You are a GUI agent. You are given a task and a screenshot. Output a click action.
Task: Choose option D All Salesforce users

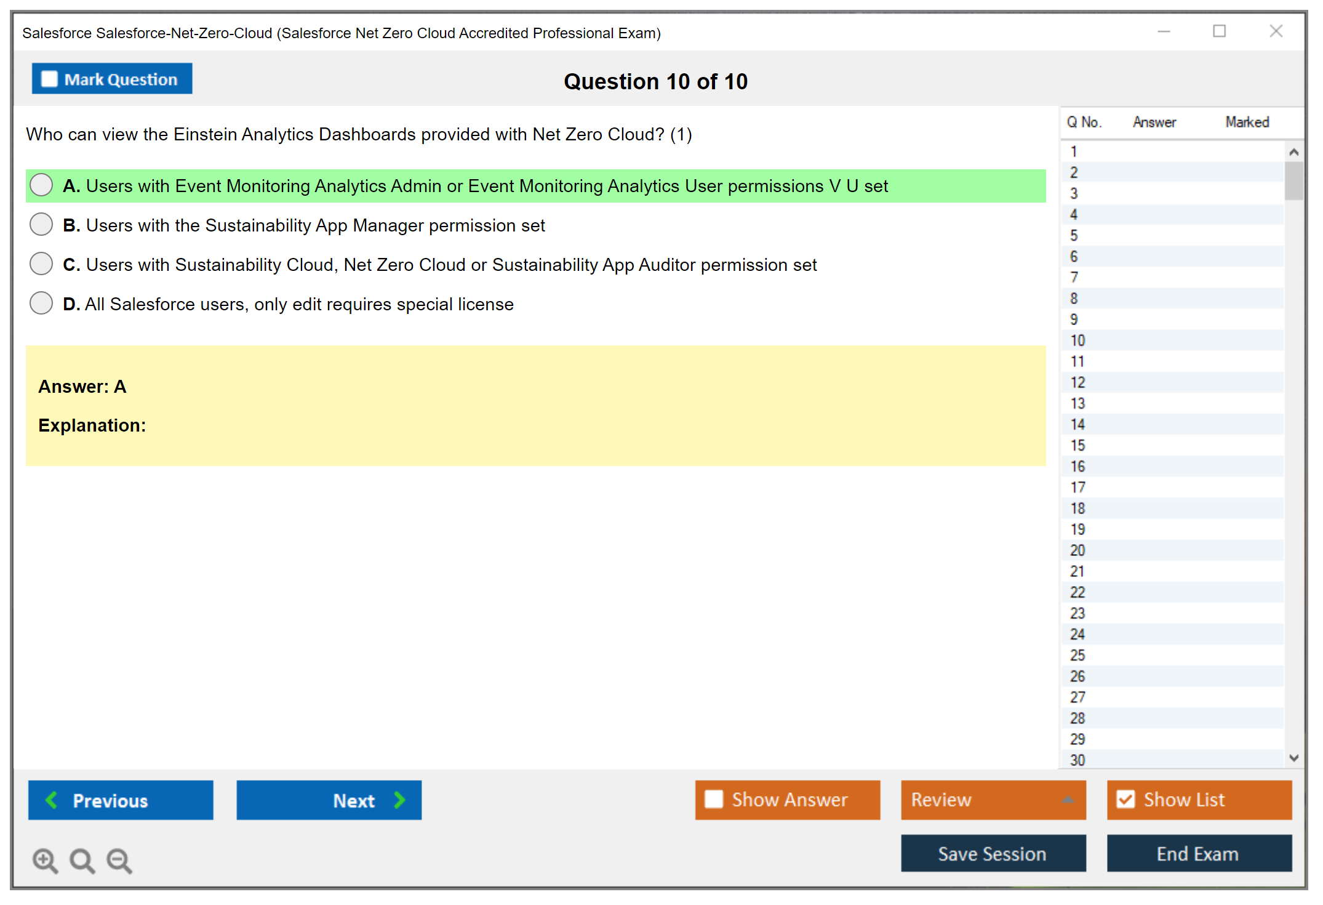[x=41, y=304]
